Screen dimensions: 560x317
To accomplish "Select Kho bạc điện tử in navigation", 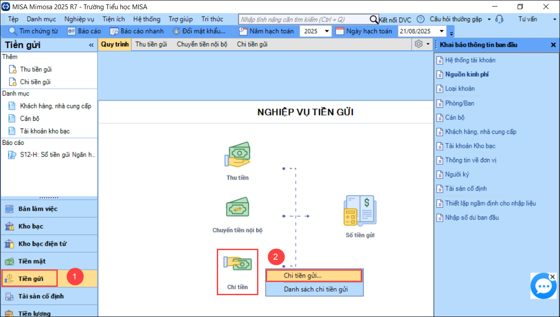I will tap(49, 244).
